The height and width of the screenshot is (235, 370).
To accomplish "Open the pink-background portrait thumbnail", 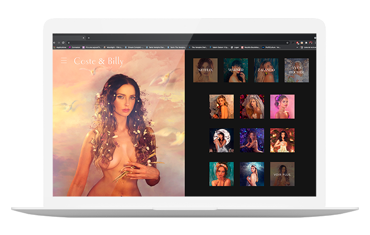I will pos(282,106).
